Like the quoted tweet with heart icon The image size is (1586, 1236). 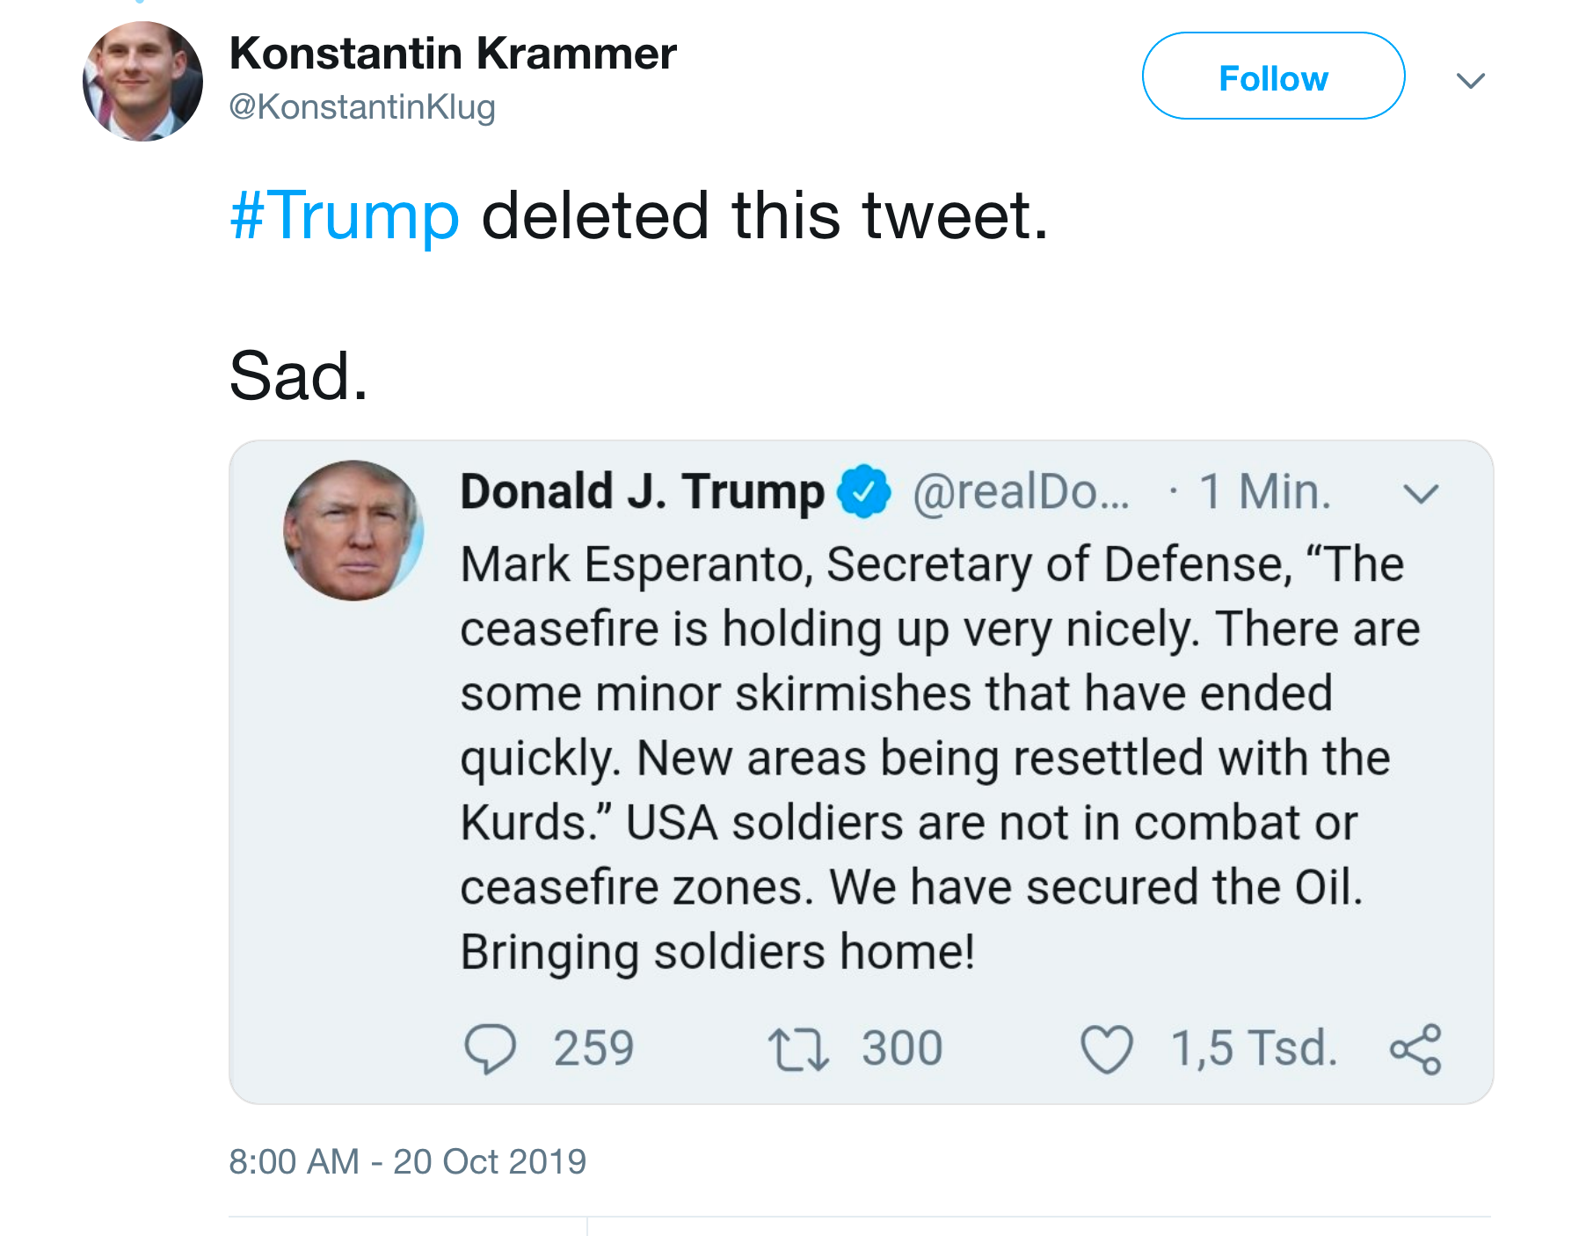click(x=1107, y=1050)
